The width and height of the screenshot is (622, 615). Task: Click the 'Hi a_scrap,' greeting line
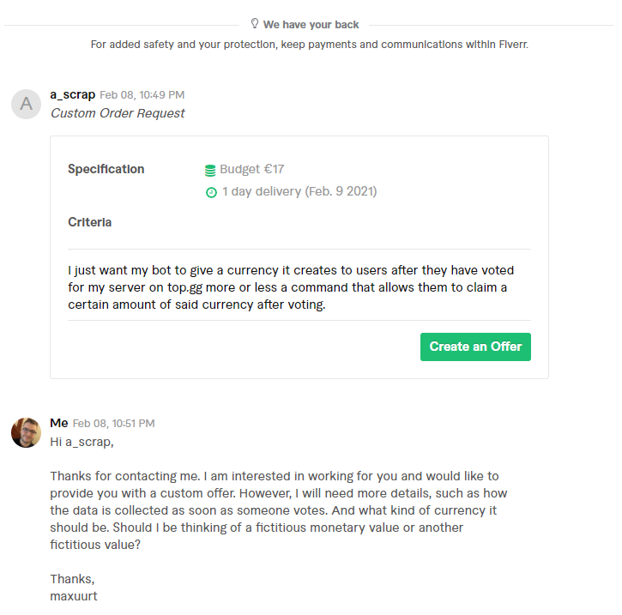pyautogui.click(x=82, y=442)
